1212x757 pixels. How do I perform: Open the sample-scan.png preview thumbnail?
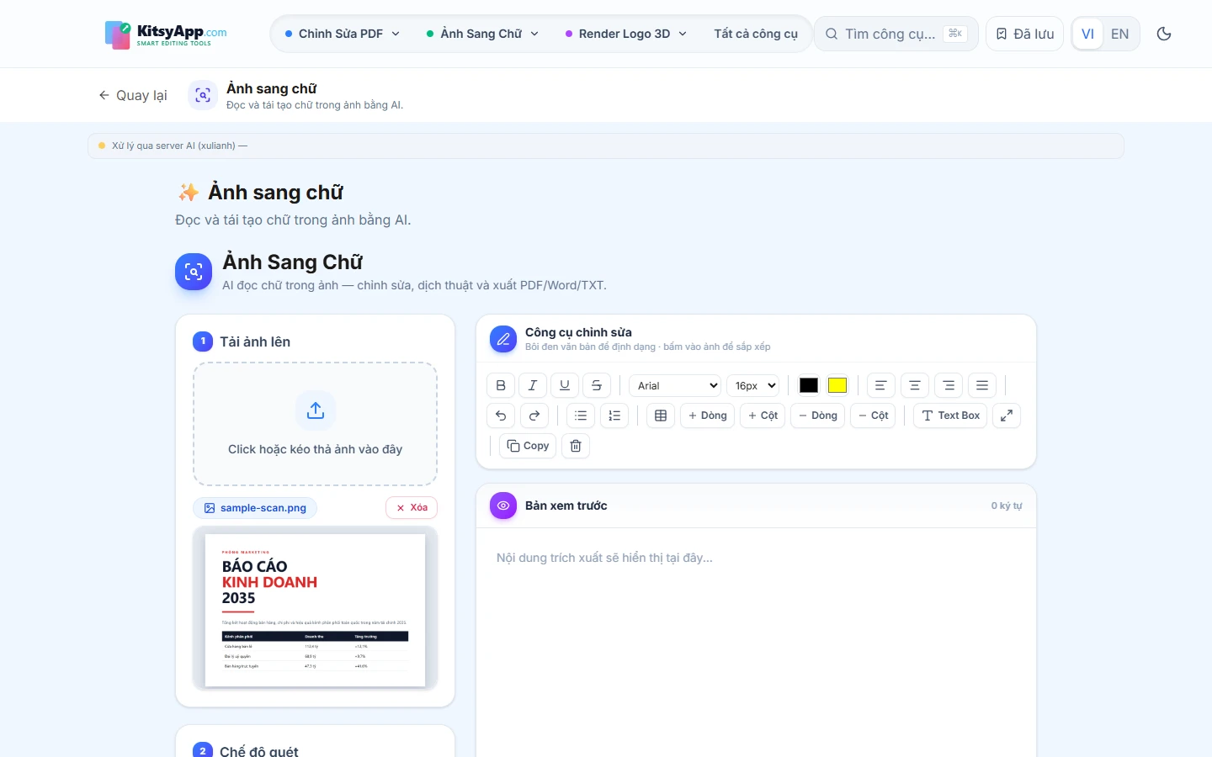click(x=315, y=609)
